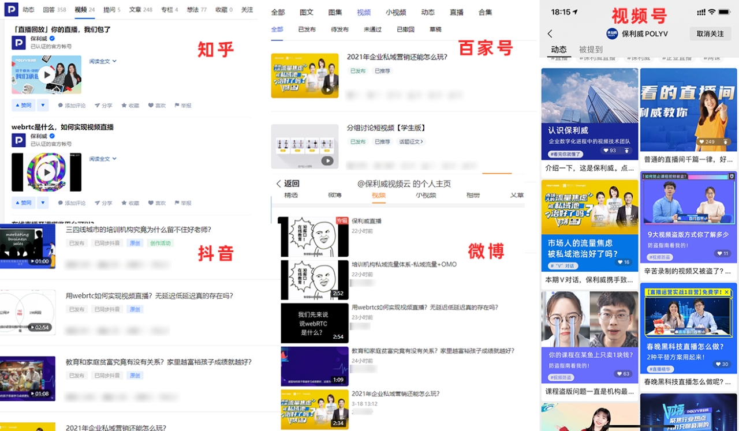
Task: Switch to the 被提到 tab in 视频号
Action: pyautogui.click(x=591, y=50)
